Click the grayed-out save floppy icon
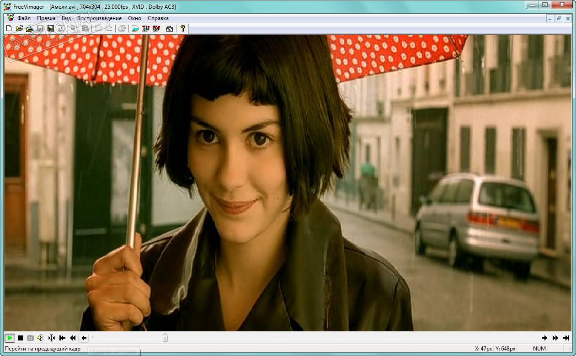The width and height of the screenshot is (576, 356). coord(40,28)
